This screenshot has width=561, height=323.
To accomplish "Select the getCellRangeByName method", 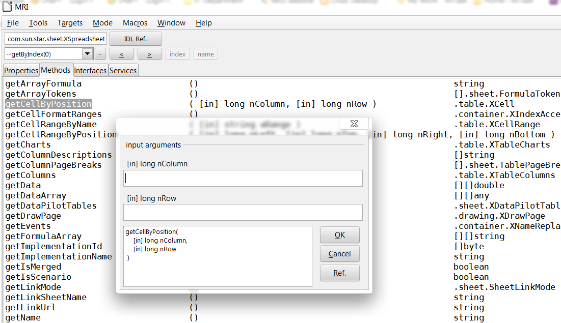I will (x=51, y=124).
